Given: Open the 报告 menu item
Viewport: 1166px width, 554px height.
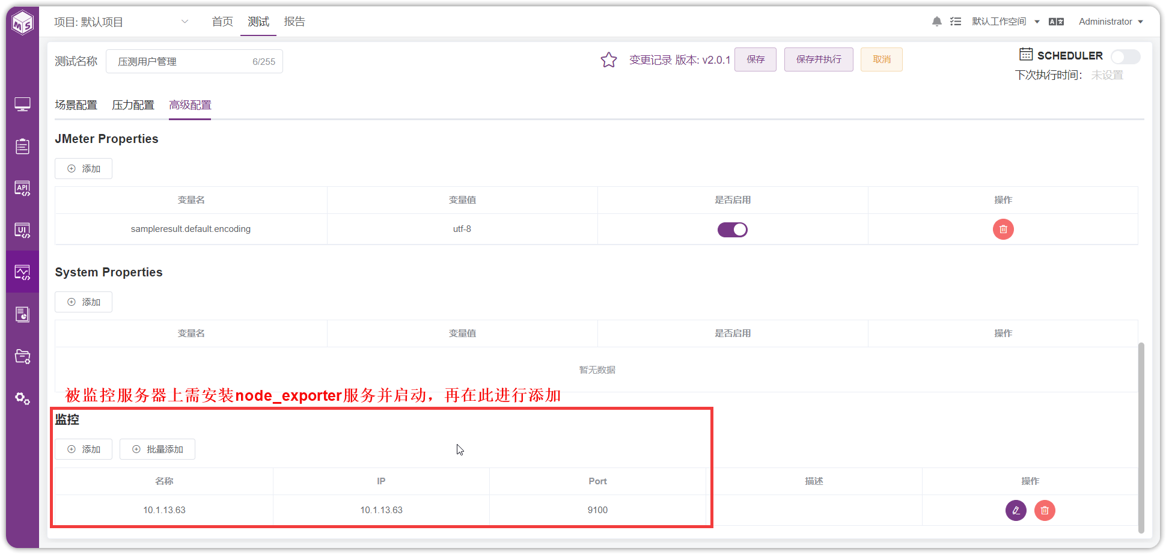Looking at the screenshot, I should pos(295,22).
